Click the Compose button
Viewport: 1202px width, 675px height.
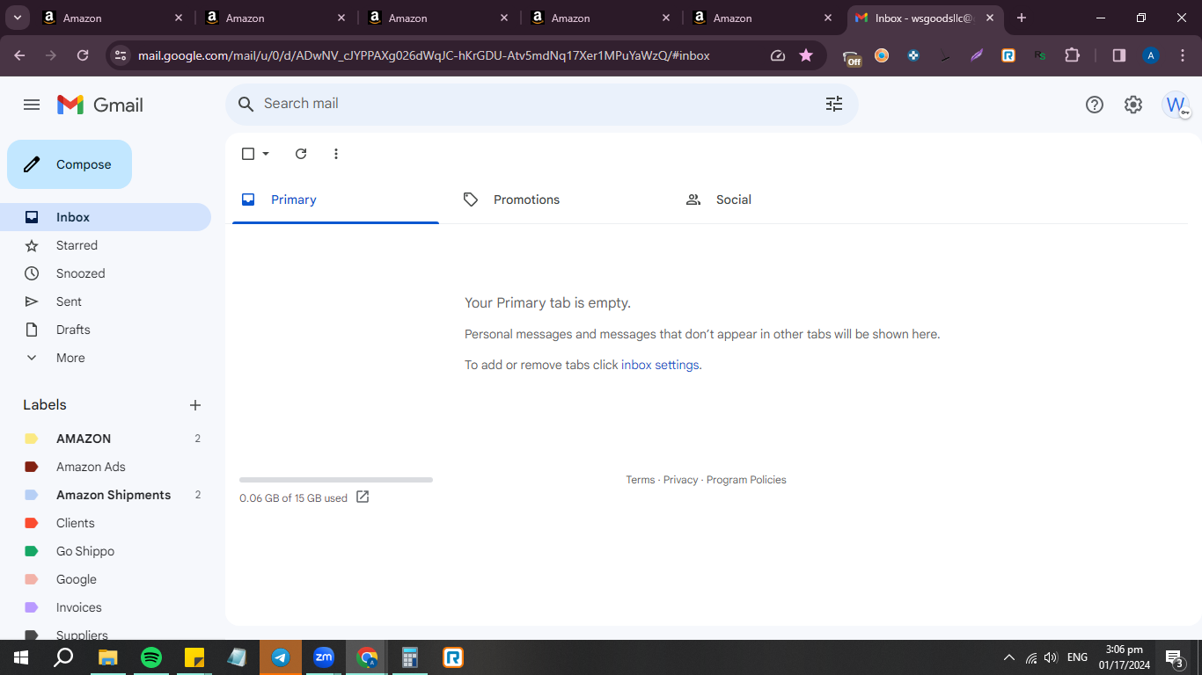70,164
